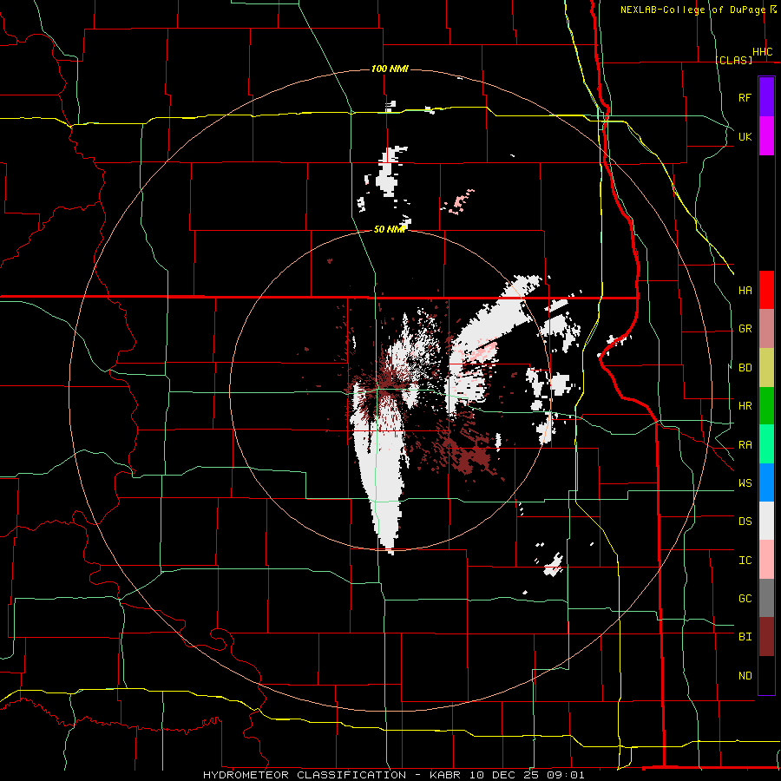Image resolution: width=781 pixels, height=781 pixels.
Task: Click the blue WS color swatch
Action: 766,482
